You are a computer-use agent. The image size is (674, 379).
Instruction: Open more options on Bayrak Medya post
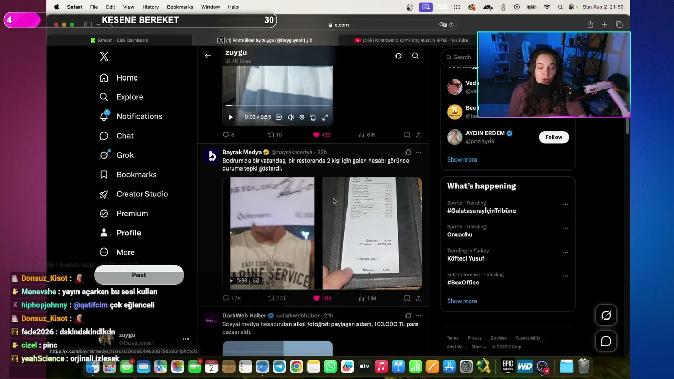419,152
